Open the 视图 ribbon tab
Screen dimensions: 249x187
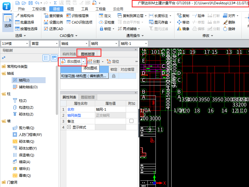[x=71, y=9]
